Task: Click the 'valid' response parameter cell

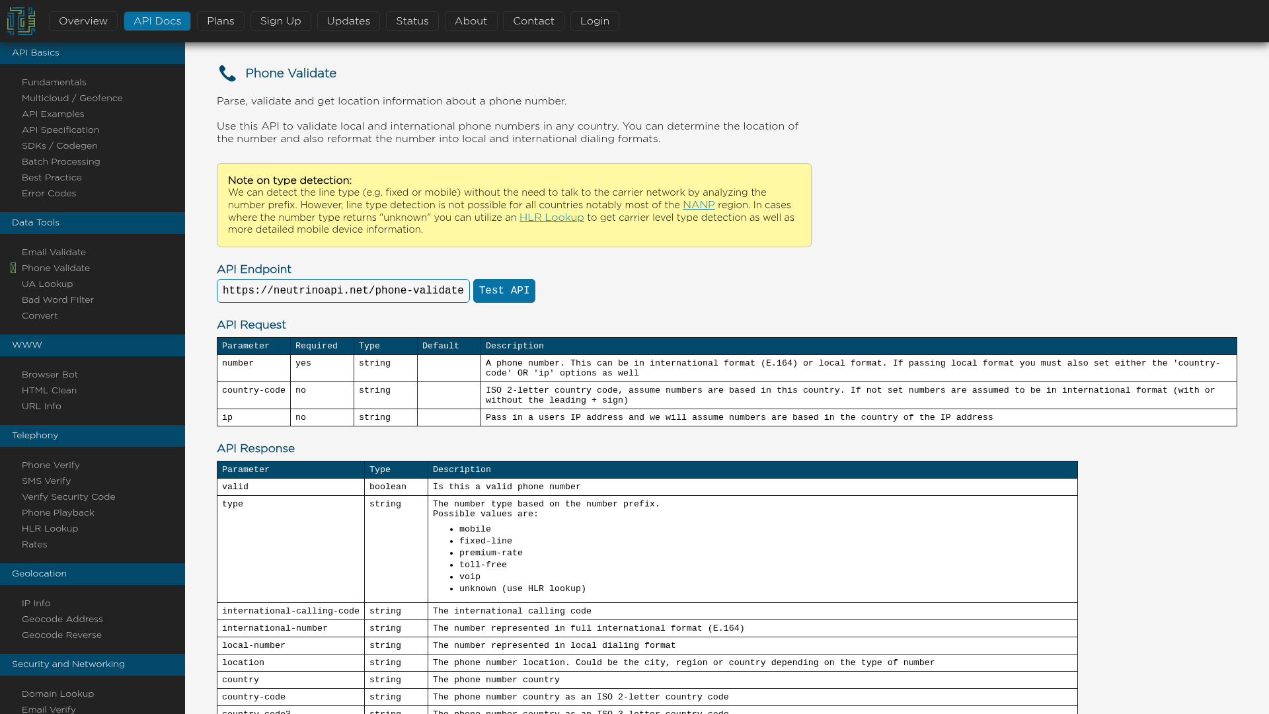Action: pos(291,487)
